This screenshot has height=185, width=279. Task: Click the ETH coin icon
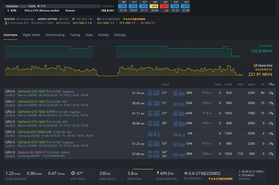coord(8,11)
